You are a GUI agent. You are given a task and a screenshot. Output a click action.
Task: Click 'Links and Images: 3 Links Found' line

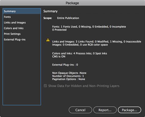tap(97, 42)
